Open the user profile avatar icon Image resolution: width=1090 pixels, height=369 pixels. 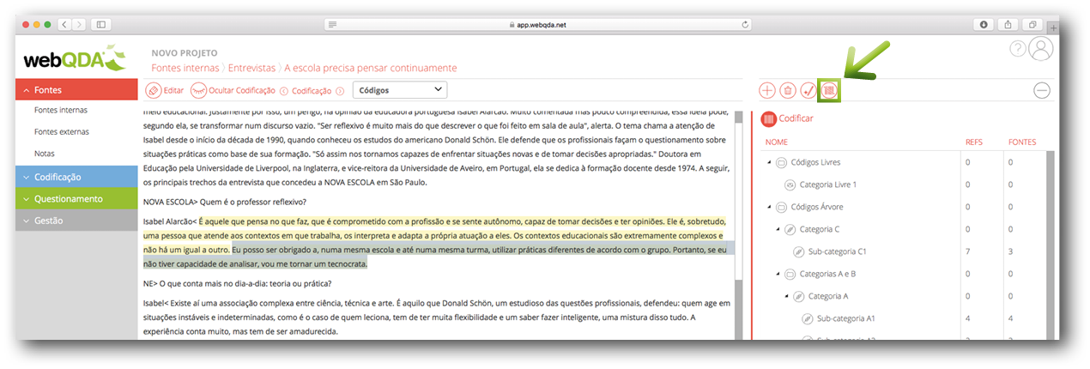click(x=1041, y=50)
